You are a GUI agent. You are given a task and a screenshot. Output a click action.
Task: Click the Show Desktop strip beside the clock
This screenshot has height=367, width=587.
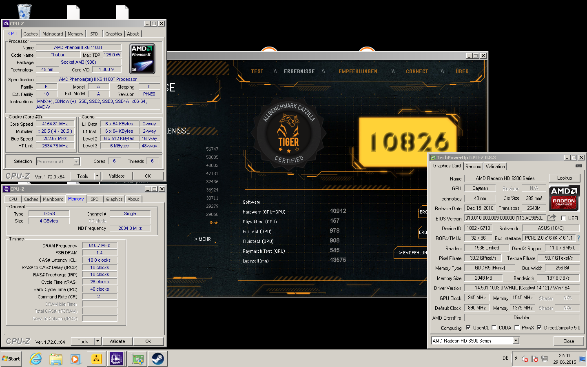[583, 359]
